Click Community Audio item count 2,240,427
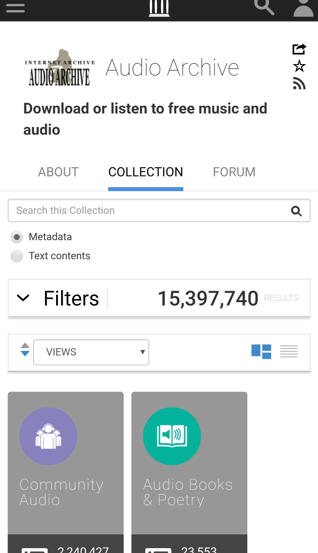 pyautogui.click(x=83, y=549)
